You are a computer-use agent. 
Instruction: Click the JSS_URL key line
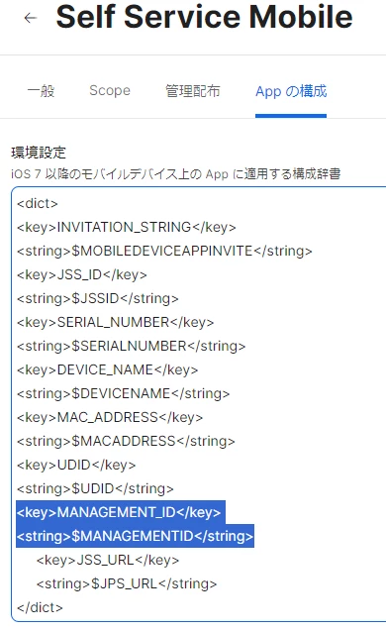pyautogui.click(x=108, y=560)
